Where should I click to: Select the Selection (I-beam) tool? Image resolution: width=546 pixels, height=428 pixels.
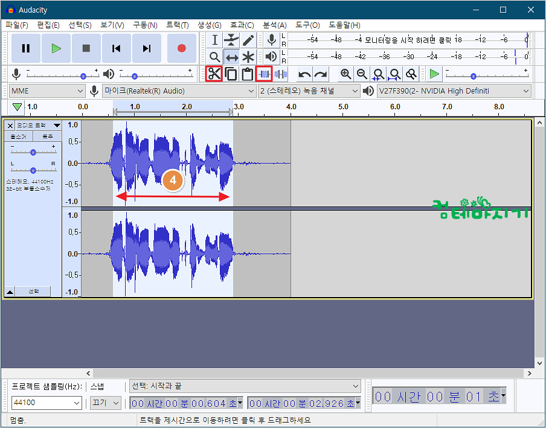click(214, 40)
